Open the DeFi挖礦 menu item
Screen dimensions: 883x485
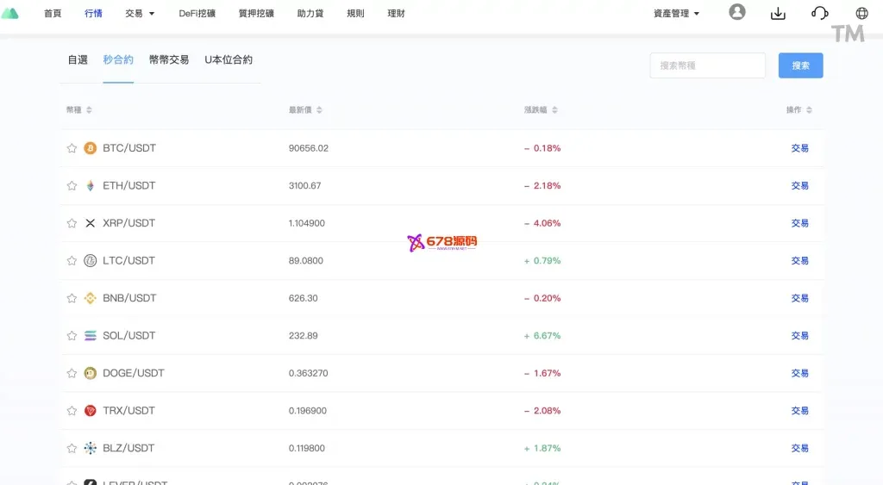pyautogui.click(x=197, y=14)
